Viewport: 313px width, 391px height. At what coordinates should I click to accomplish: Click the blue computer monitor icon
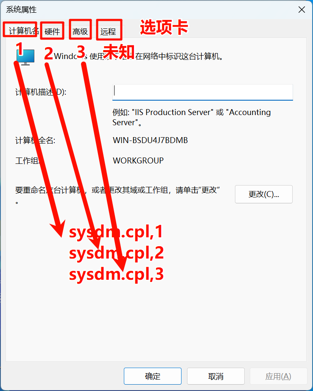pos(25,57)
